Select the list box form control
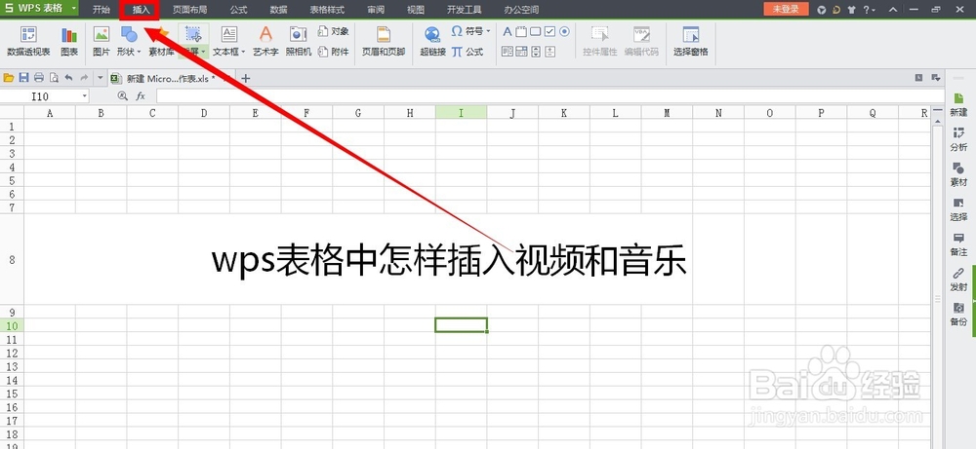This screenshot has height=449, width=976. [508, 52]
